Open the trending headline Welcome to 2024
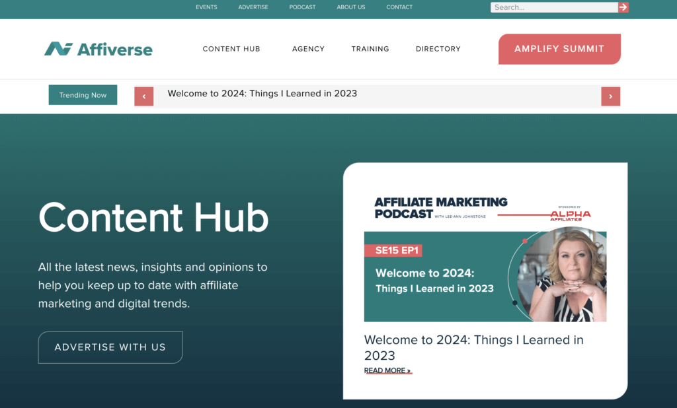677x408 pixels. [x=262, y=93]
